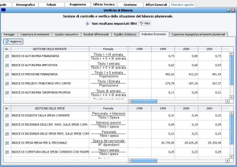
Task: Click the 25.634,25 value in the 2000 column
Action: click(x=191, y=143)
